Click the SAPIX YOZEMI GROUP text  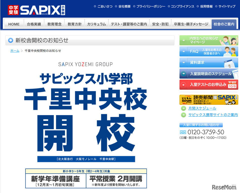[86, 64]
